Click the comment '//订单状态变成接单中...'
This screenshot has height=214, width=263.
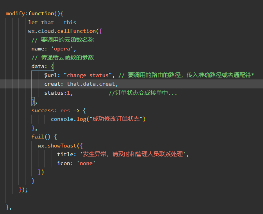point(143,93)
